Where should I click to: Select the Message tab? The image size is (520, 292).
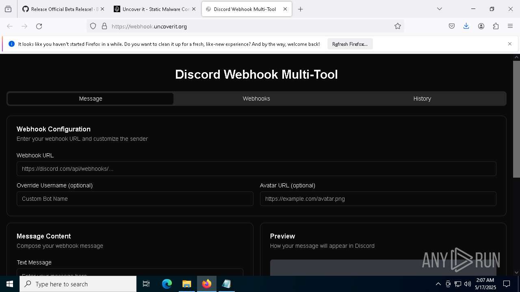point(91,99)
